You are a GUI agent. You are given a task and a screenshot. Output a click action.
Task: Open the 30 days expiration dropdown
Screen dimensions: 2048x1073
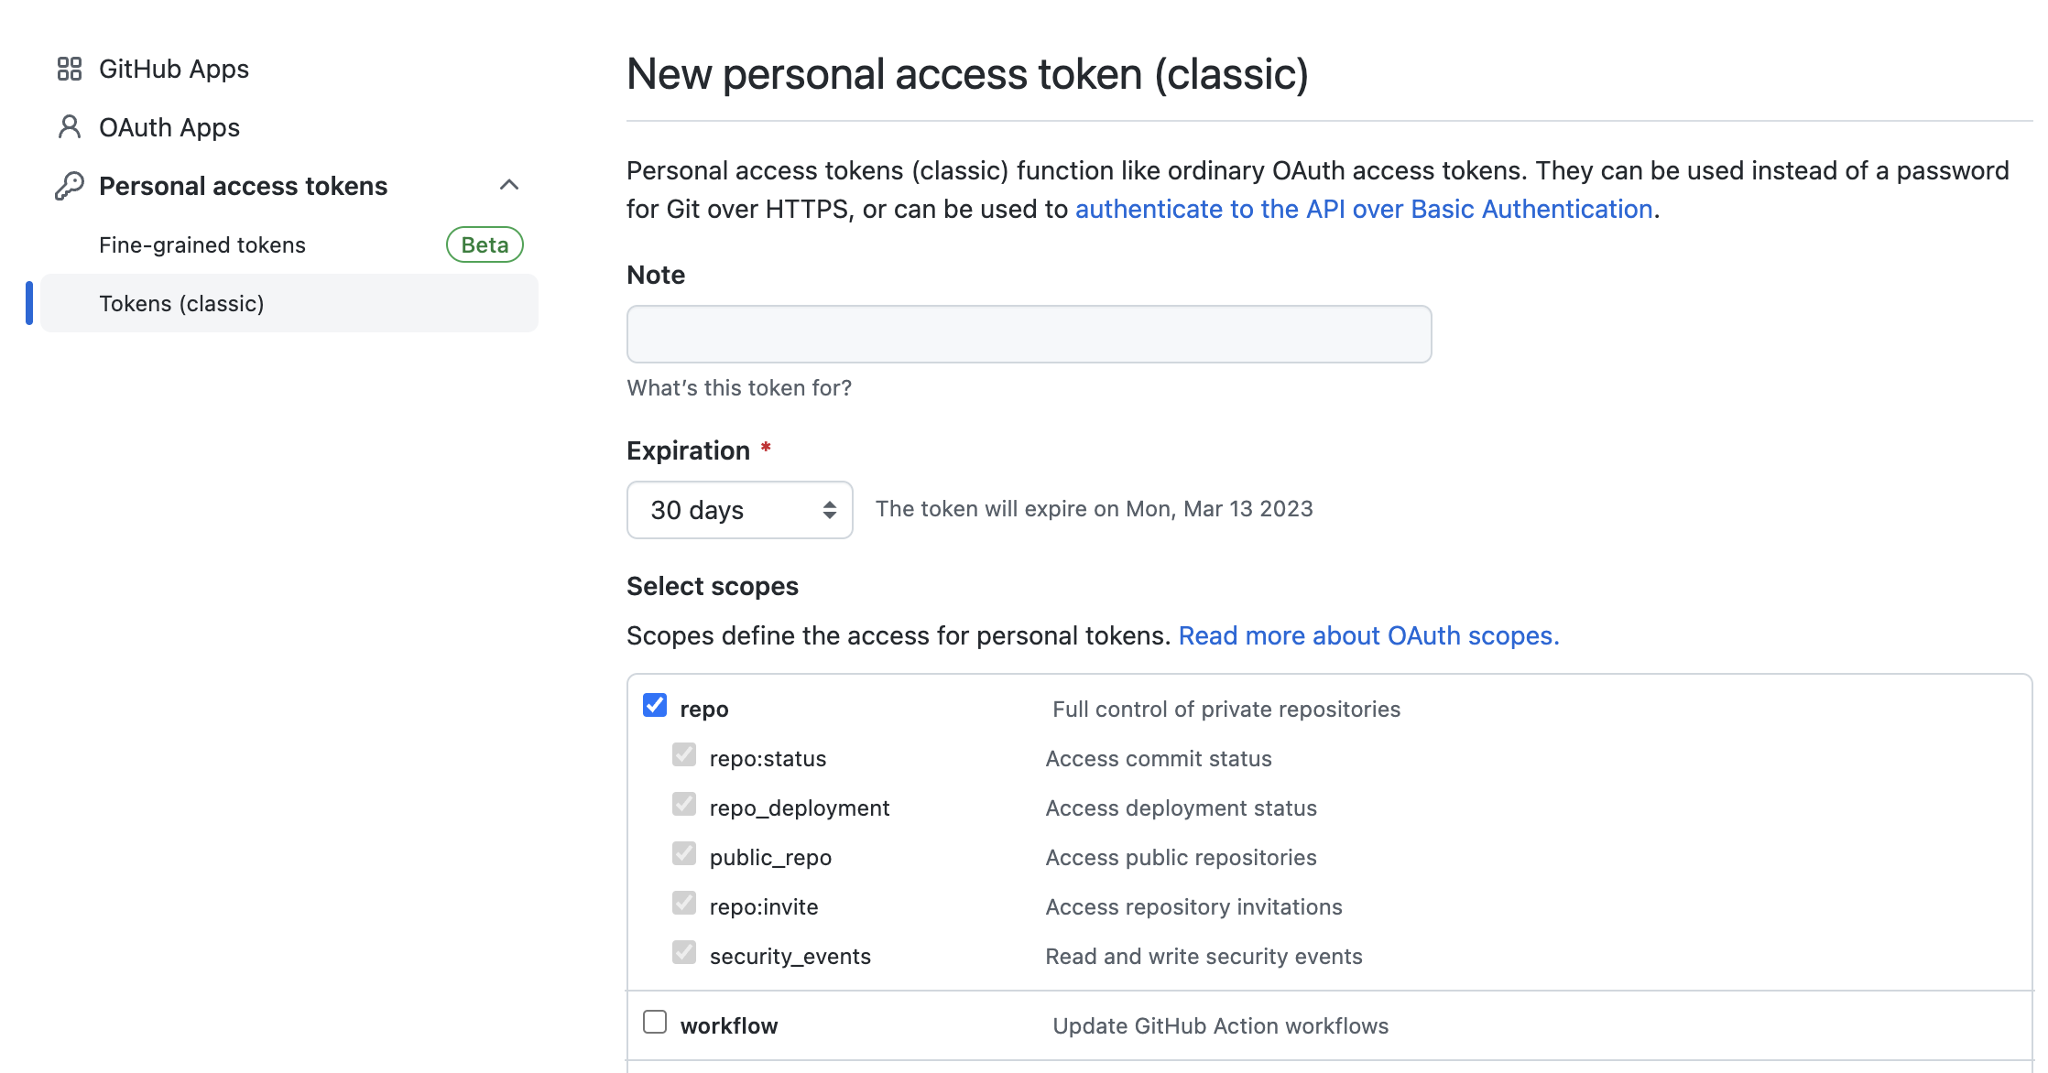pos(739,510)
